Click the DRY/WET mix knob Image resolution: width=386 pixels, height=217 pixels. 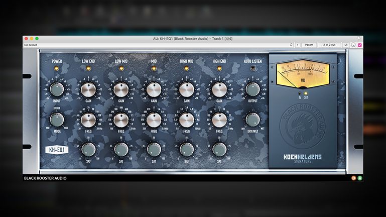[253, 120]
